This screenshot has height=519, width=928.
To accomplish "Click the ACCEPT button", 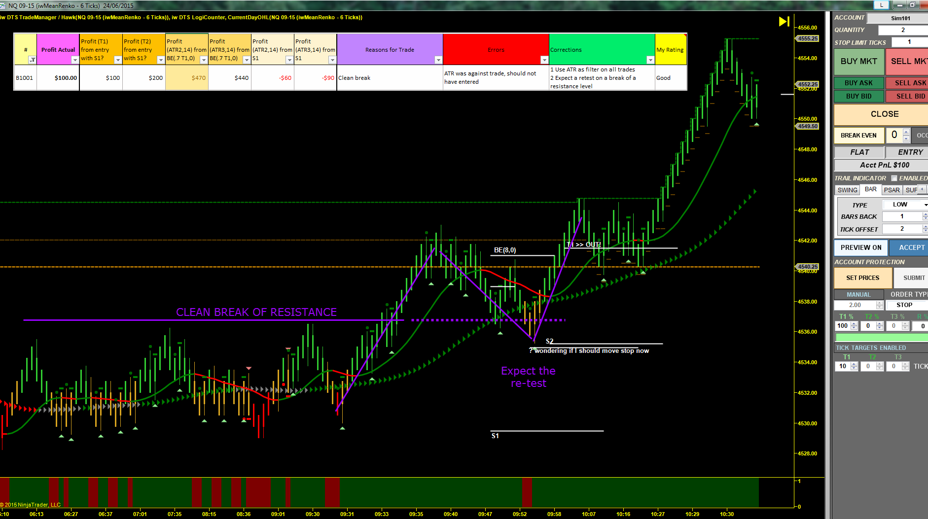I will point(909,247).
